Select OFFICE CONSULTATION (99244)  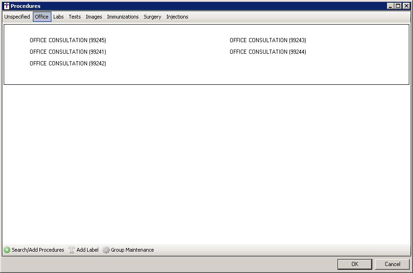point(268,52)
